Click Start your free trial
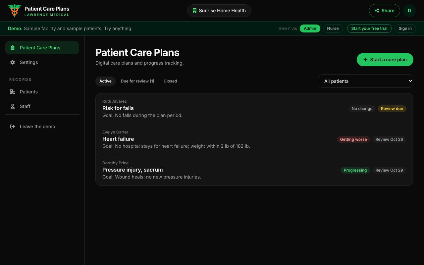 (x=369, y=28)
